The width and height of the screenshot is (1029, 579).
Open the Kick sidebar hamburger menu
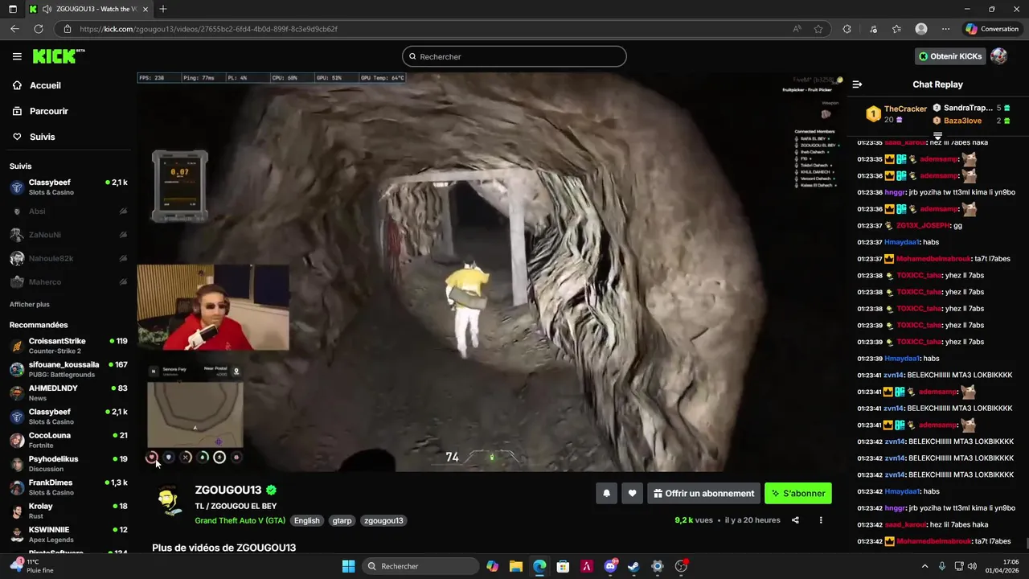pyautogui.click(x=17, y=56)
